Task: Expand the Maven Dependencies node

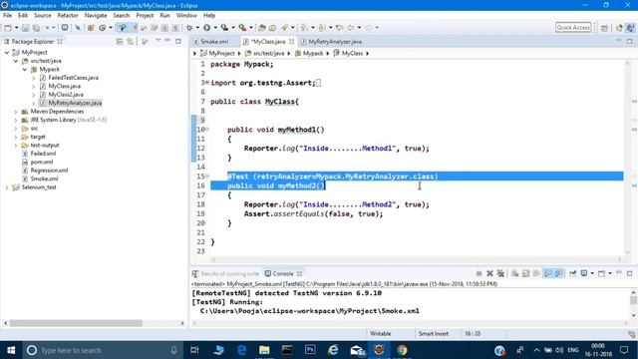Action: click(x=16, y=112)
